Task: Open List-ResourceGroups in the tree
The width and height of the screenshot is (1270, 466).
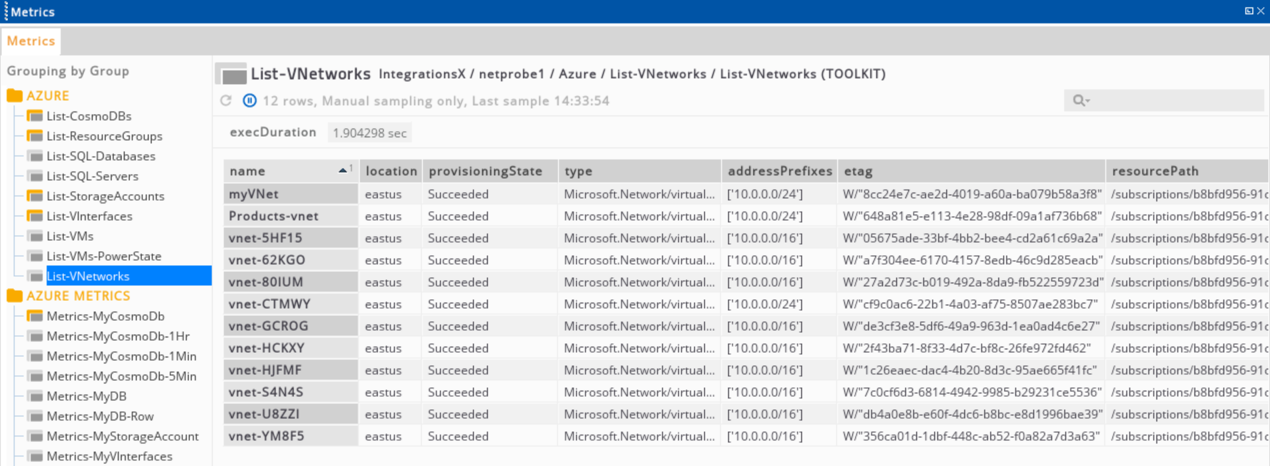Action: pyautogui.click(x=104, y=136)
